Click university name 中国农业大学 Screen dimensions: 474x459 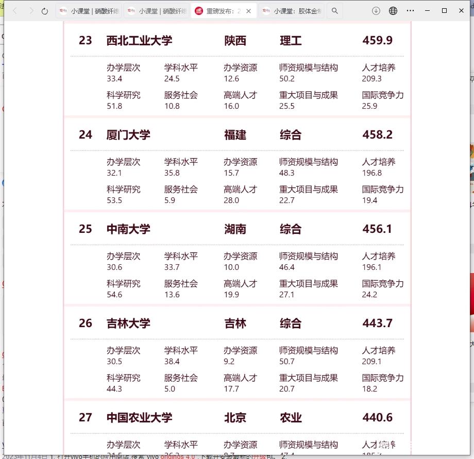coord(139,418)
